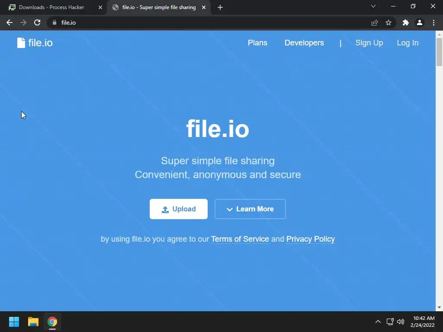The height and width of the screenshot is (332, 443).
Task: Click Log In in the header
Action: click(408, 43)
